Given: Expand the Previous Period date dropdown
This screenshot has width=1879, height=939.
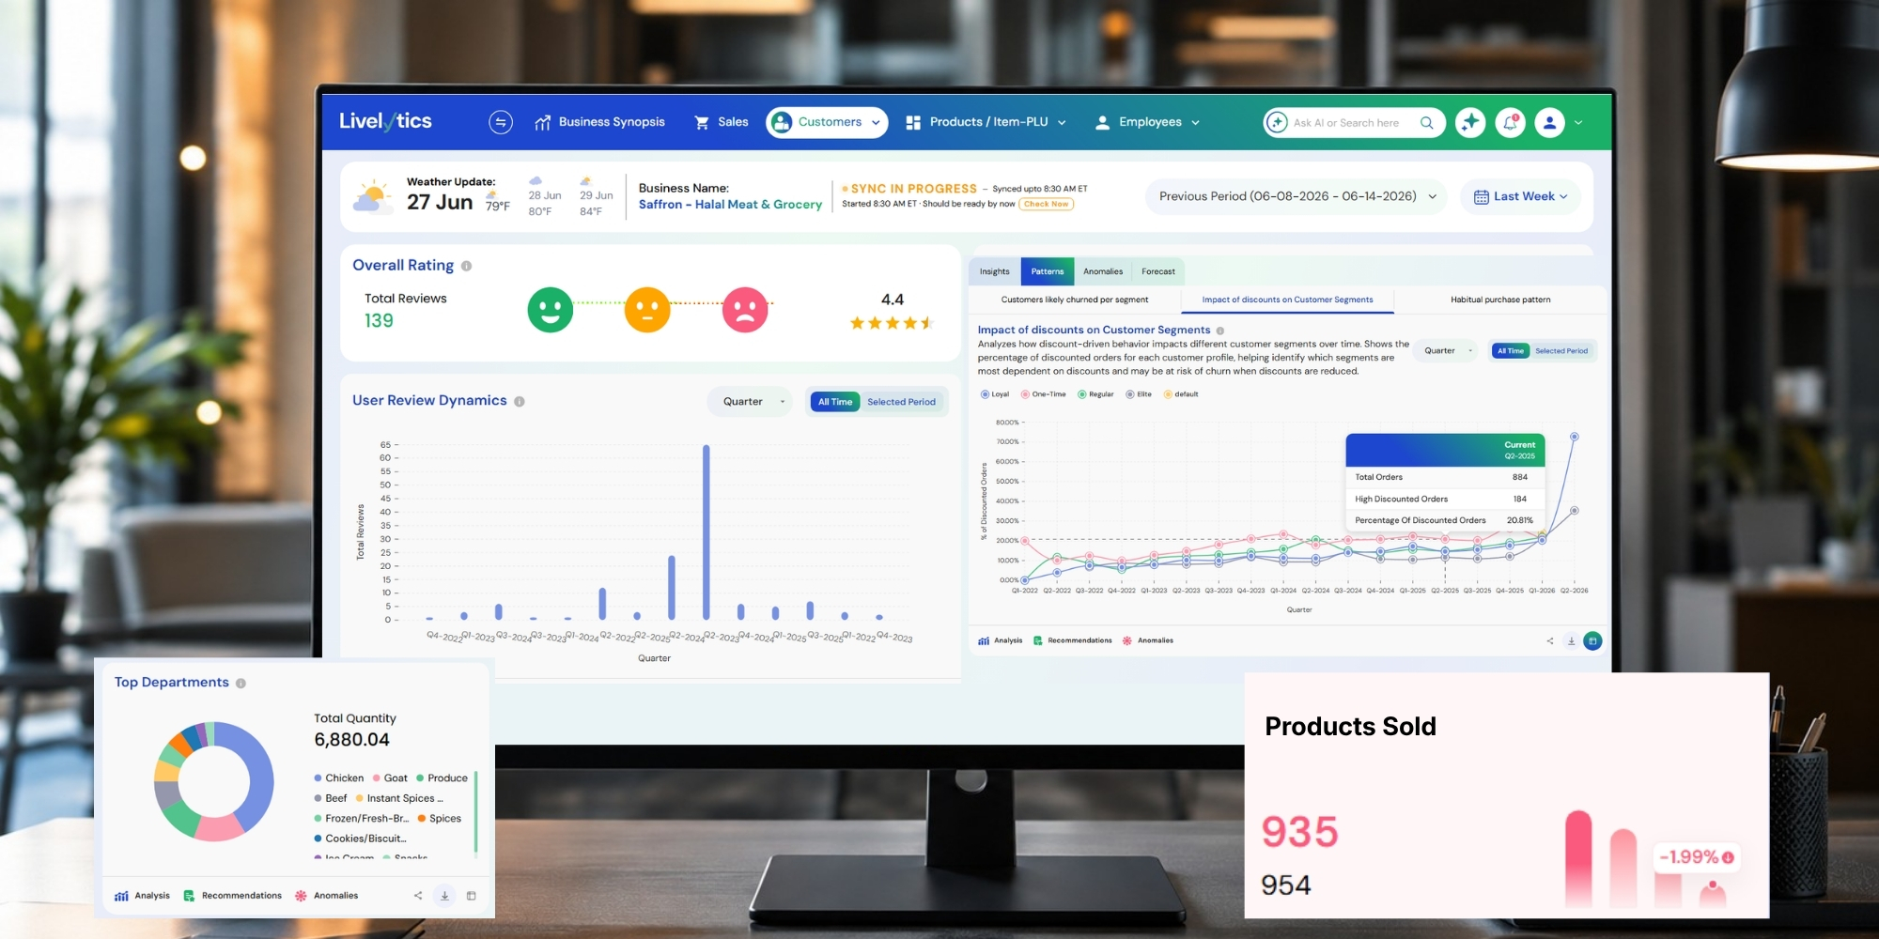Looking at the screenshot, I should tap(1297, 196).
